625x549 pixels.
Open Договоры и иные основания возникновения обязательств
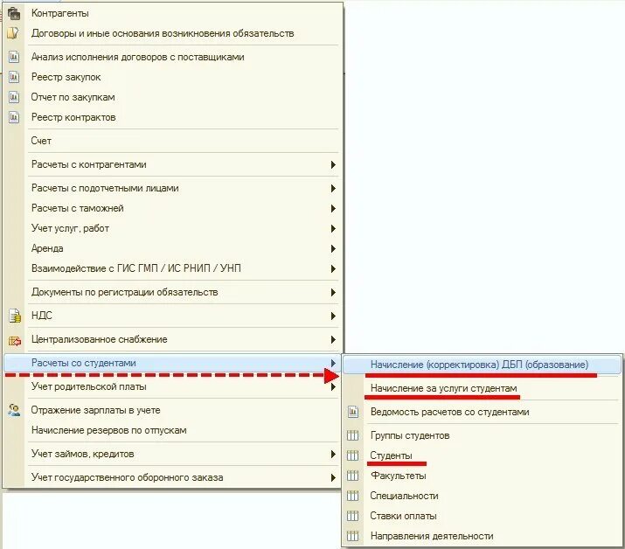[x=172, y=33]
